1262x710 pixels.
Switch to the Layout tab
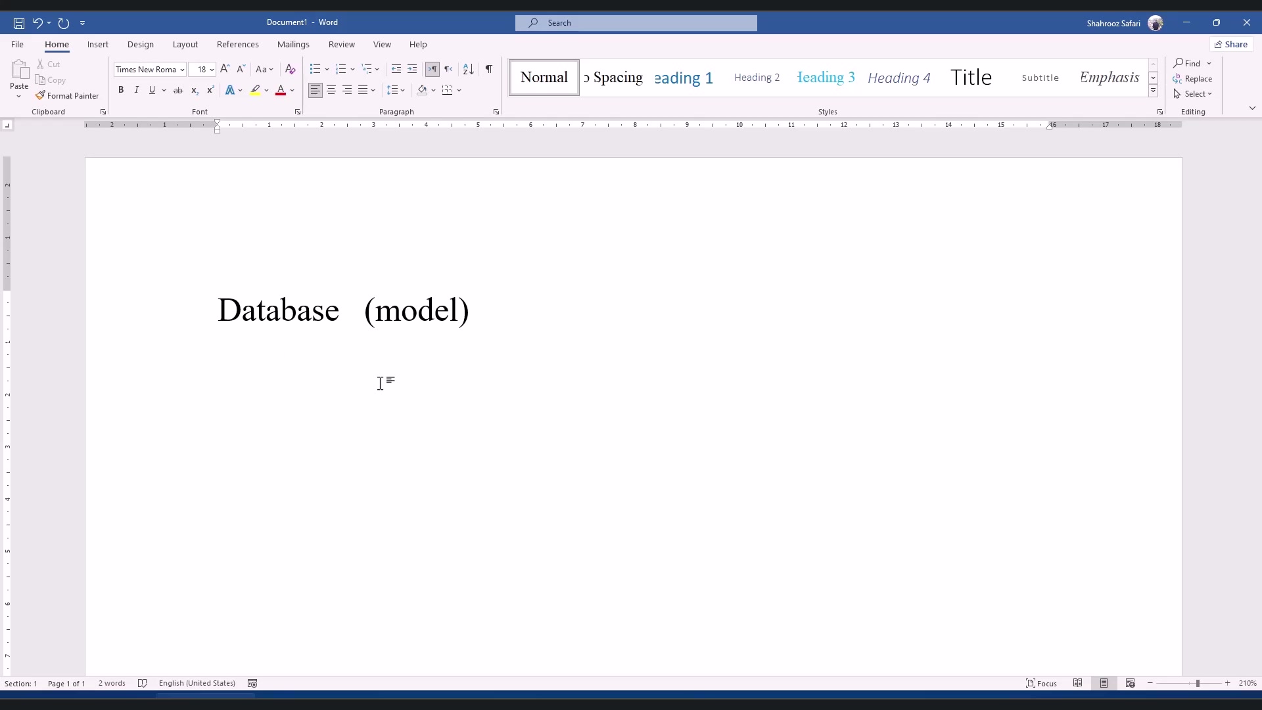pos(185,45)
